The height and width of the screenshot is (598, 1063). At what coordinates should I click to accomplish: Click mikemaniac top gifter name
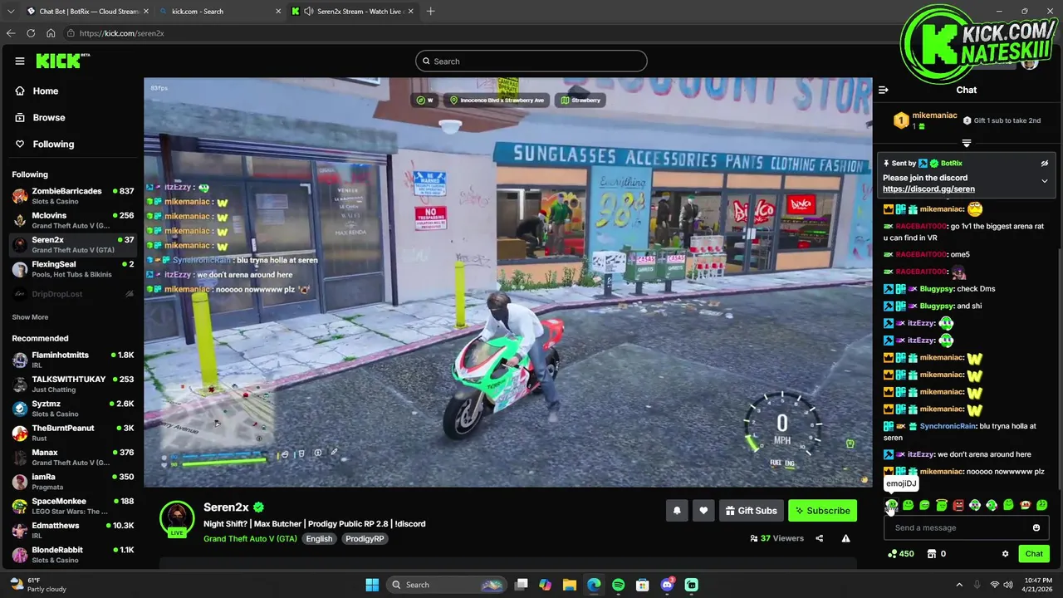(935, 115)
